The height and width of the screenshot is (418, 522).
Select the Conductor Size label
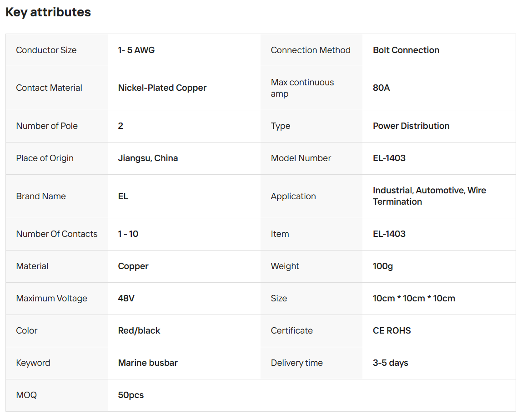click(46, 50)
